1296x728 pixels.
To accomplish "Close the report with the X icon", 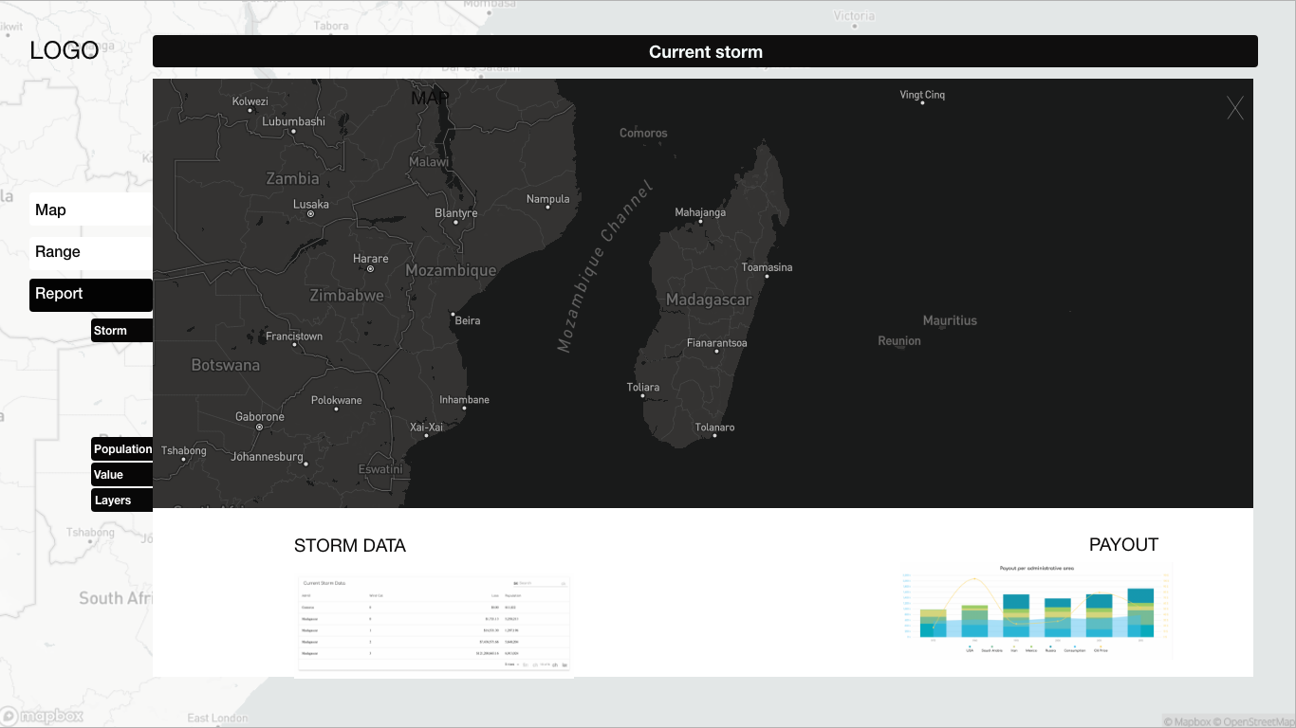I will [x=1234, y=108].
